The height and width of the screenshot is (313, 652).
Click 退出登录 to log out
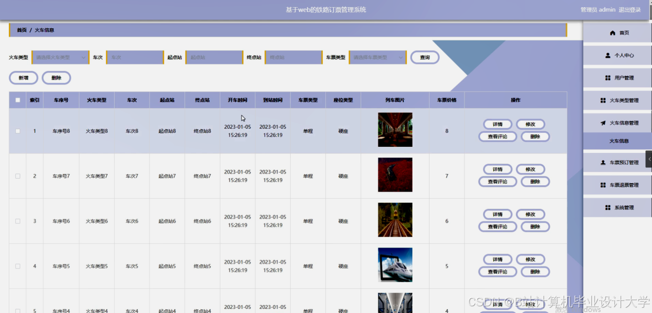point(629,10)
